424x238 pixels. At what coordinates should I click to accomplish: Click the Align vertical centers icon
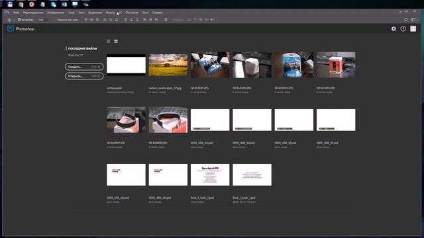point(91,20)
